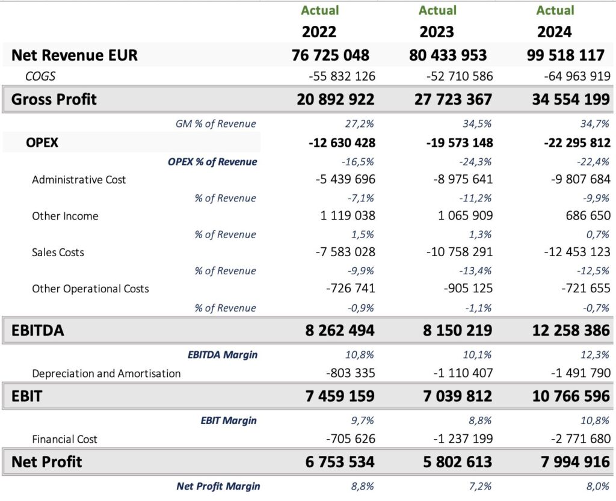Click the Administrative Cost label

click(79, 179)
